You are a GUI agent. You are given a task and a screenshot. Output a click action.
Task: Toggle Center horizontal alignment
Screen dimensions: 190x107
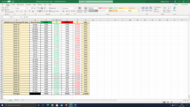point(40,11)
